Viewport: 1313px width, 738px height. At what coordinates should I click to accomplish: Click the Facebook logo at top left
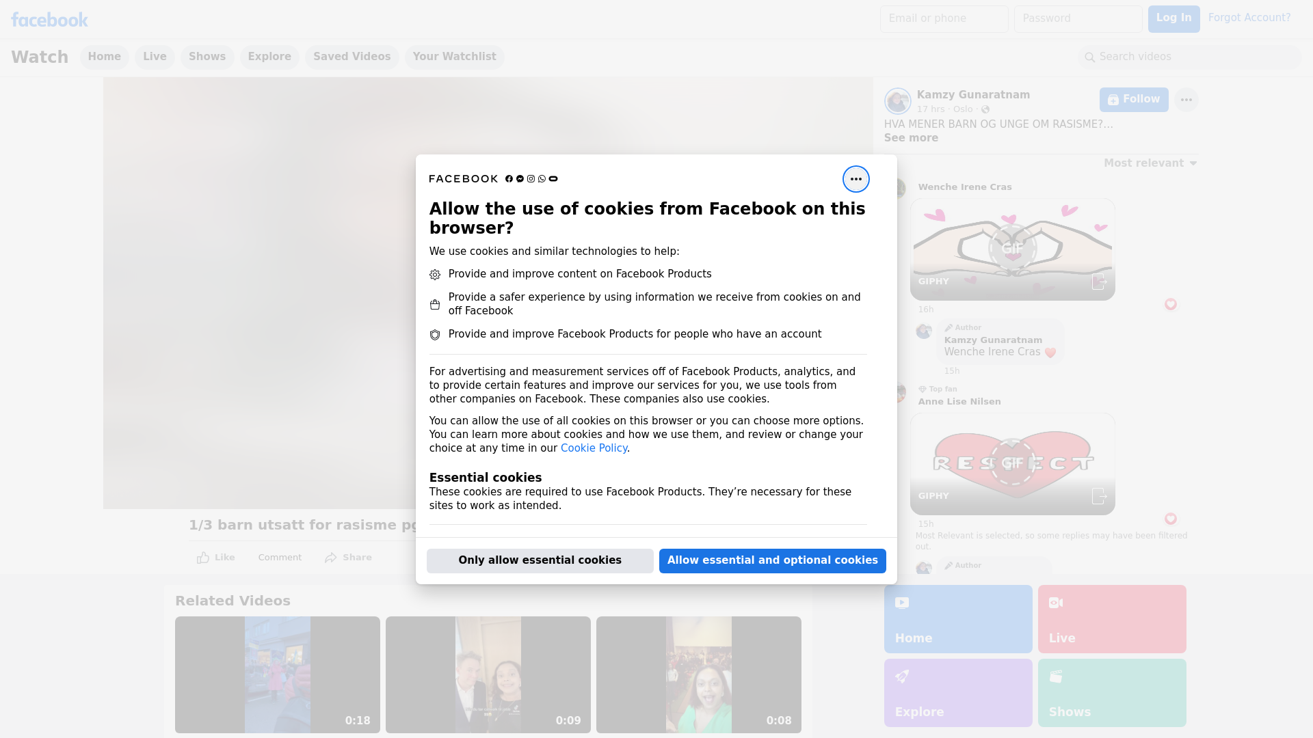49,20
